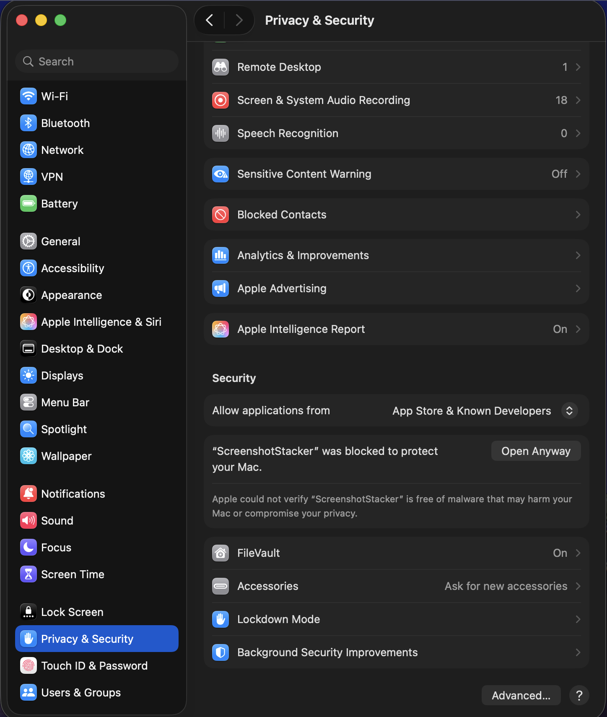Click the Accessories cable icon

click(220, 586)
